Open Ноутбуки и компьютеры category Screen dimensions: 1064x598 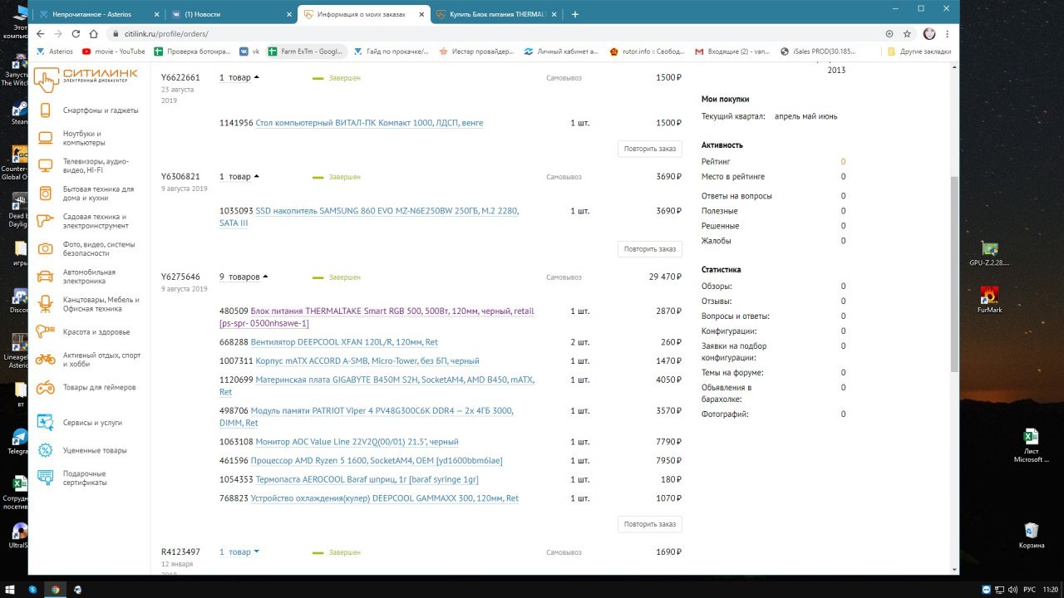tap(83, 138)
